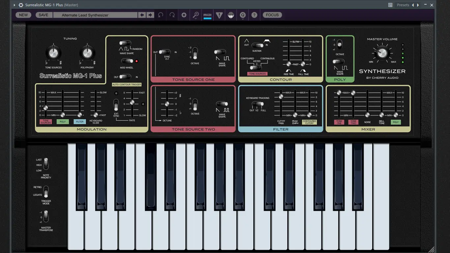Viewport: 450px width, 253px height.
Task: Click the mixer Tone One slider
Action: click(339, 93)
